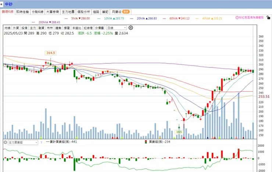The image size is (272, 172).
Task: Click the 累計買賣超(張) -441 legend
Action: click(61, 142)
